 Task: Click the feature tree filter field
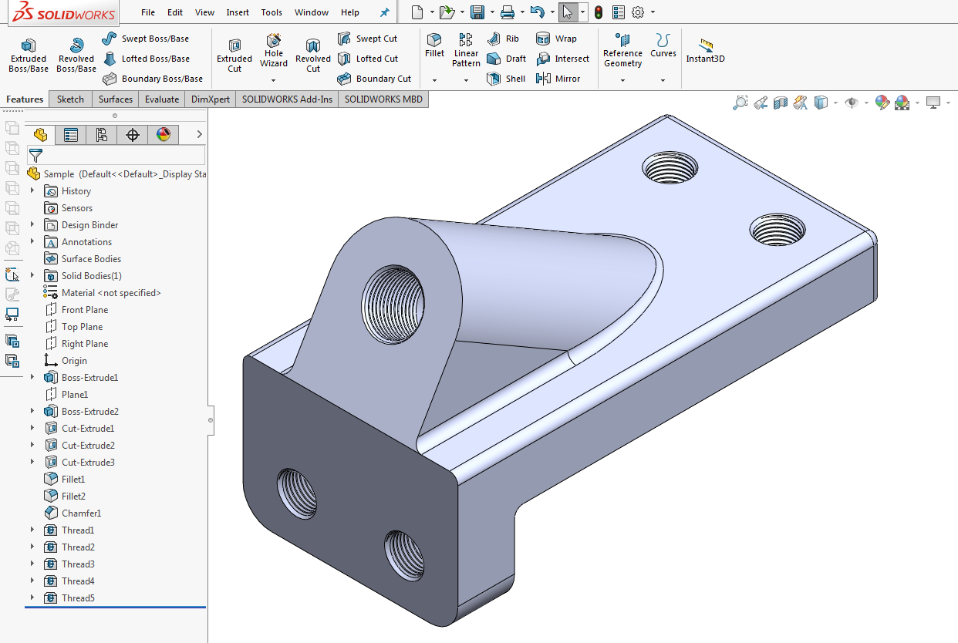[116, 155]
